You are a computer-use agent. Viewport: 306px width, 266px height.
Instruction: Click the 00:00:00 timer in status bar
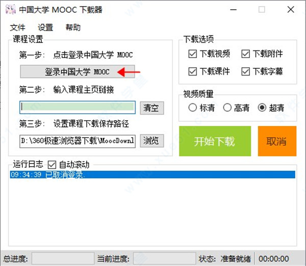point(273,259)
